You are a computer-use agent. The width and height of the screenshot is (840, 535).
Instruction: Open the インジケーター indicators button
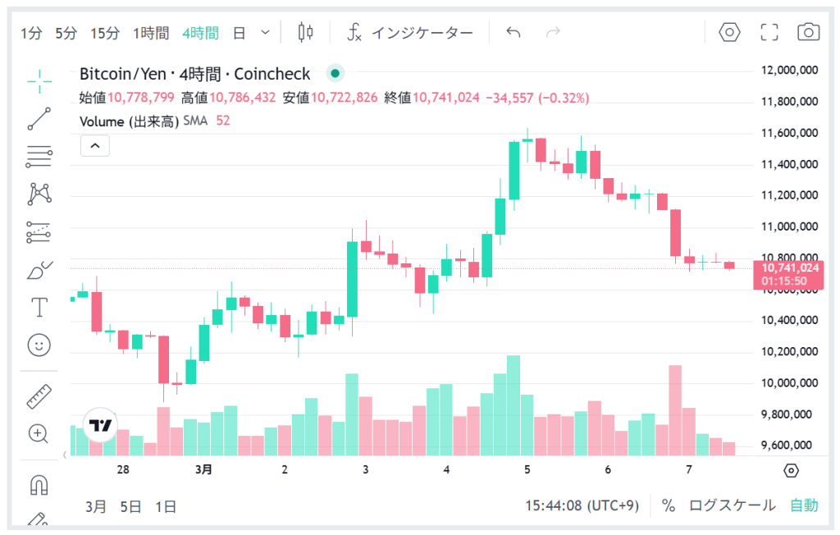tap(410, 33)
